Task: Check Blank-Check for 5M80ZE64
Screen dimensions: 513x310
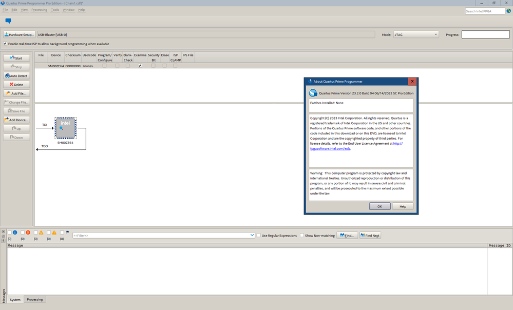Action: [x=127, y=66]
